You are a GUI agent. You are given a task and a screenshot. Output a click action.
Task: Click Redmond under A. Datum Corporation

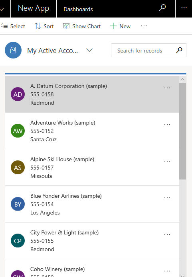click(x=42, y=103)
